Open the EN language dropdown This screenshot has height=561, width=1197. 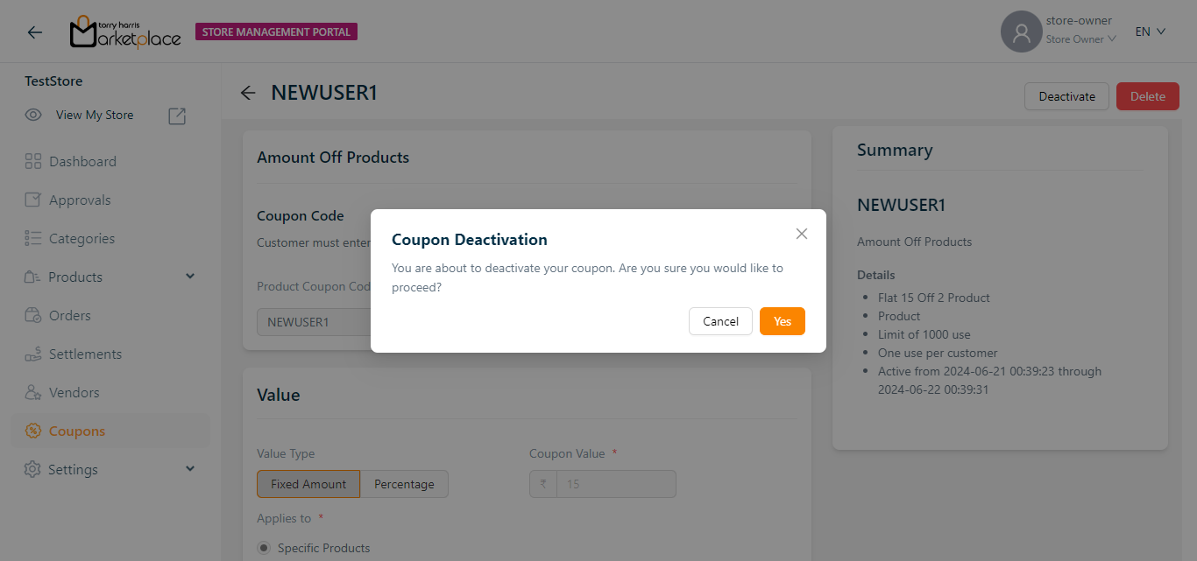(x=1150, y=32)
